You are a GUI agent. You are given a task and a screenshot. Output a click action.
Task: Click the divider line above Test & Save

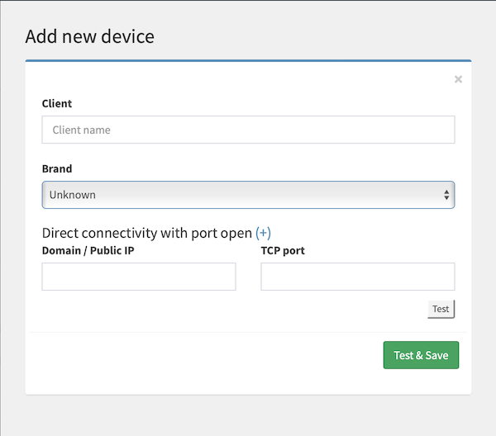pyautogui.click(x=248, y=333)
